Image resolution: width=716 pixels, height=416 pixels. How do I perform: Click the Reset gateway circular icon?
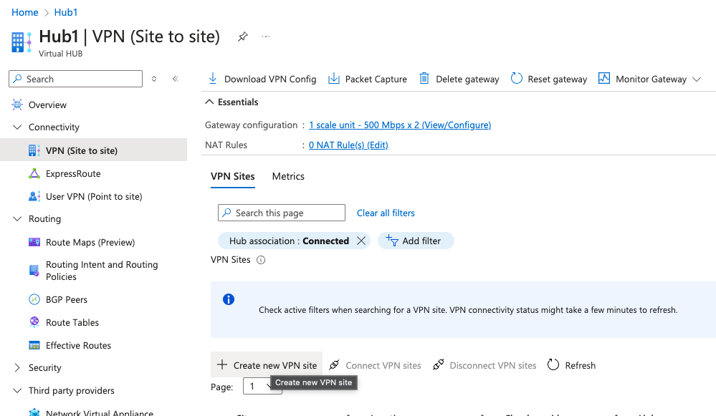517,79
